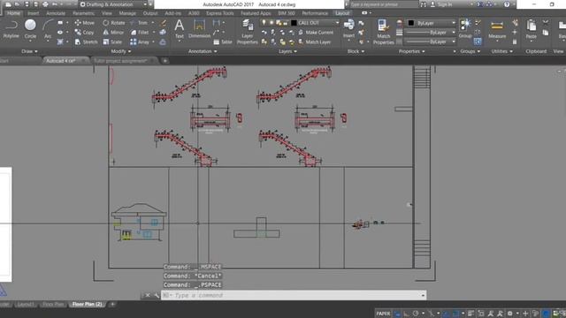This screenshot has height=318, width=566.
Task: Expand the Block panel
Action: click(x=356, y=51)
